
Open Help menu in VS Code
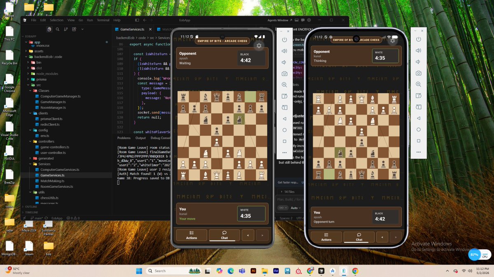click(x=117, y=20)
